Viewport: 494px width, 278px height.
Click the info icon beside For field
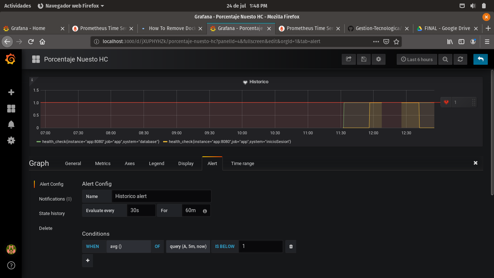(205, 211)
